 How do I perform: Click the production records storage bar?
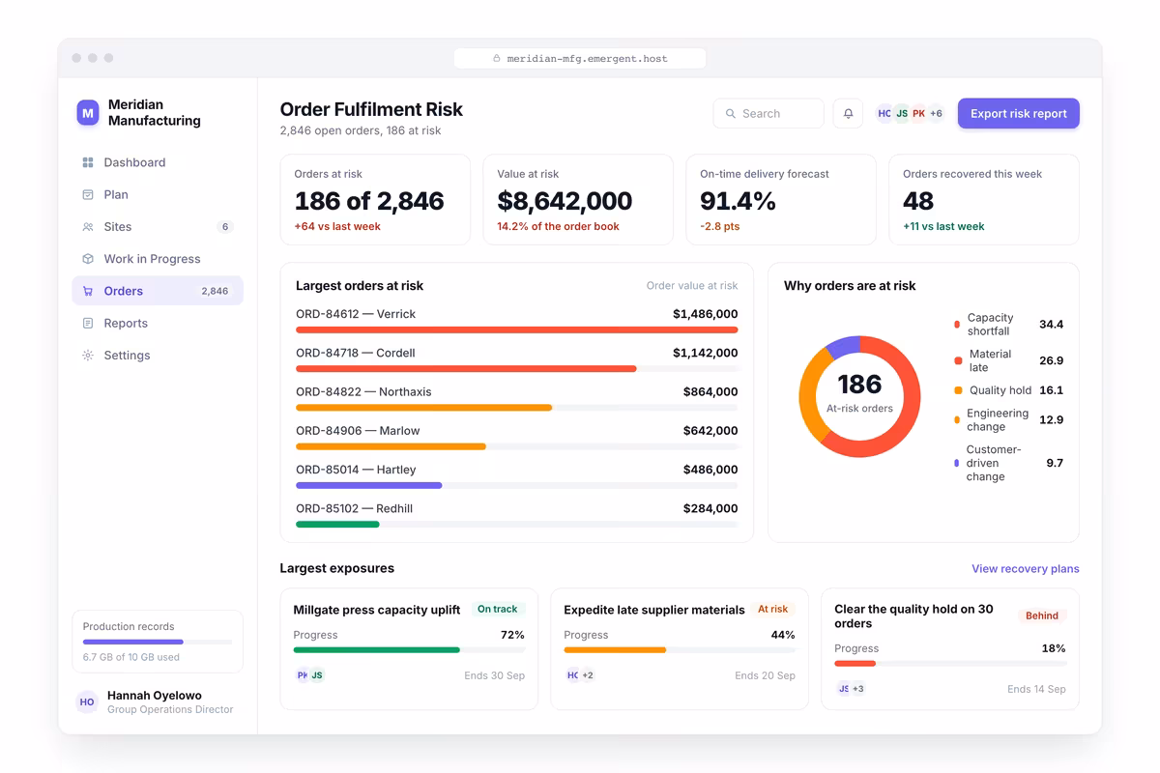pyautogui.click(x=158, y=642)
